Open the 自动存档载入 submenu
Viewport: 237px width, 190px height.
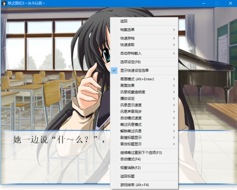144,53
